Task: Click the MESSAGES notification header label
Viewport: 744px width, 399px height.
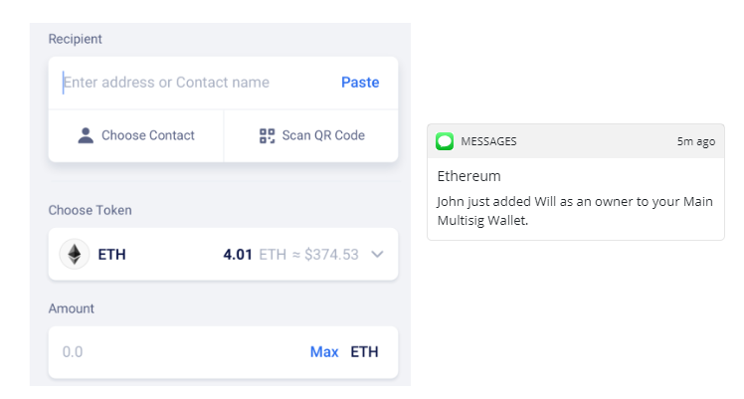Action: coord(488,141)
